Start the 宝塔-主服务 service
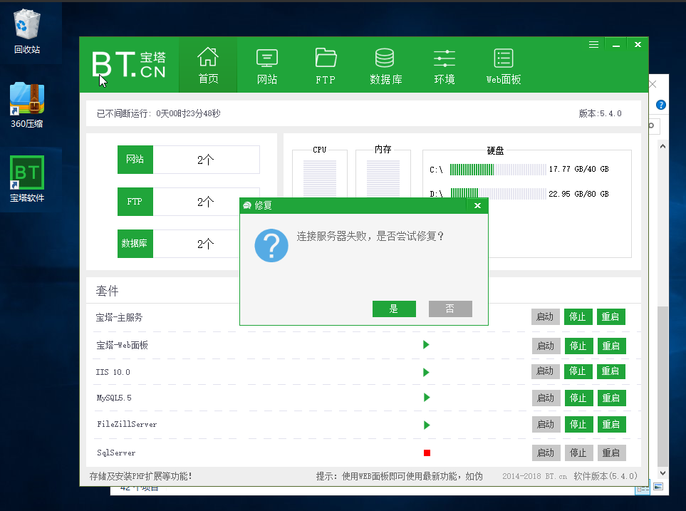 (x=546, y=316)
